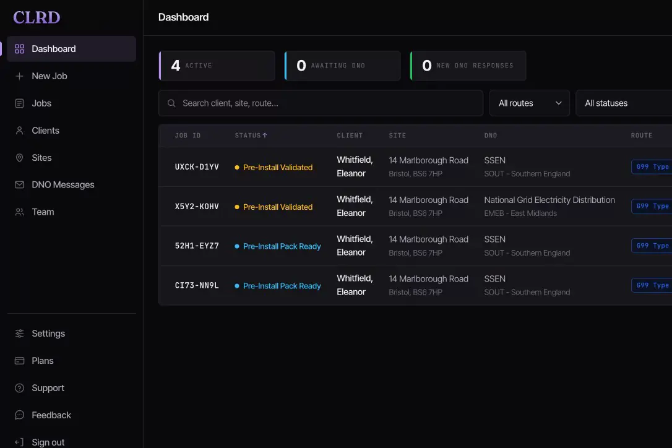Click the Sign out arrow icon
The height and width of the screenshot is (448, 672).
pyautogui.click(x=19, y=442)
